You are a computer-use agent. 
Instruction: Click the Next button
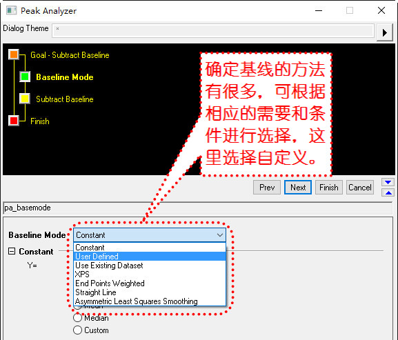298,188
